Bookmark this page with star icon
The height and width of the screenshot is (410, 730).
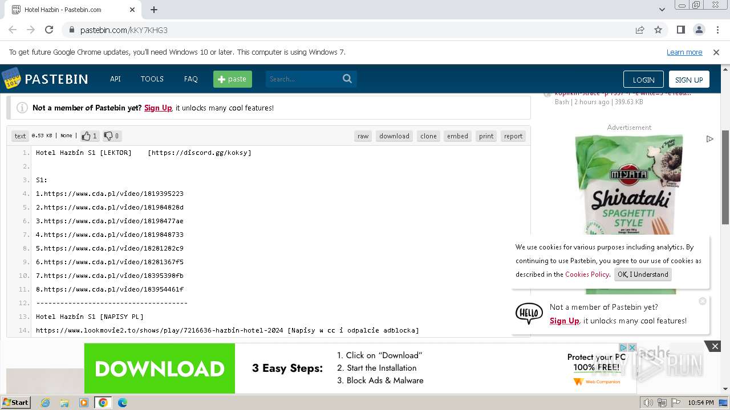click(658, 30)
